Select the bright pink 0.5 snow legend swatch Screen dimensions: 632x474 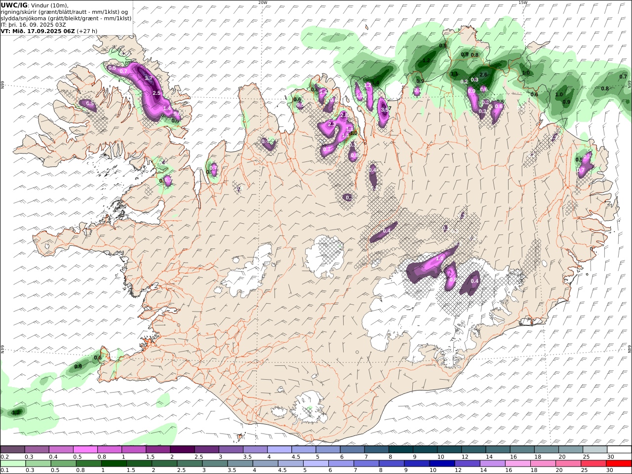coord(85,449)
